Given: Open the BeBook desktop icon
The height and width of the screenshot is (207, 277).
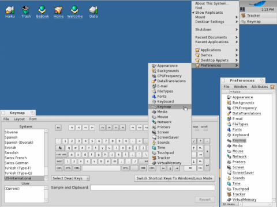Looking at the screenshot, I should pyautogui.click(x=42, y=12).
